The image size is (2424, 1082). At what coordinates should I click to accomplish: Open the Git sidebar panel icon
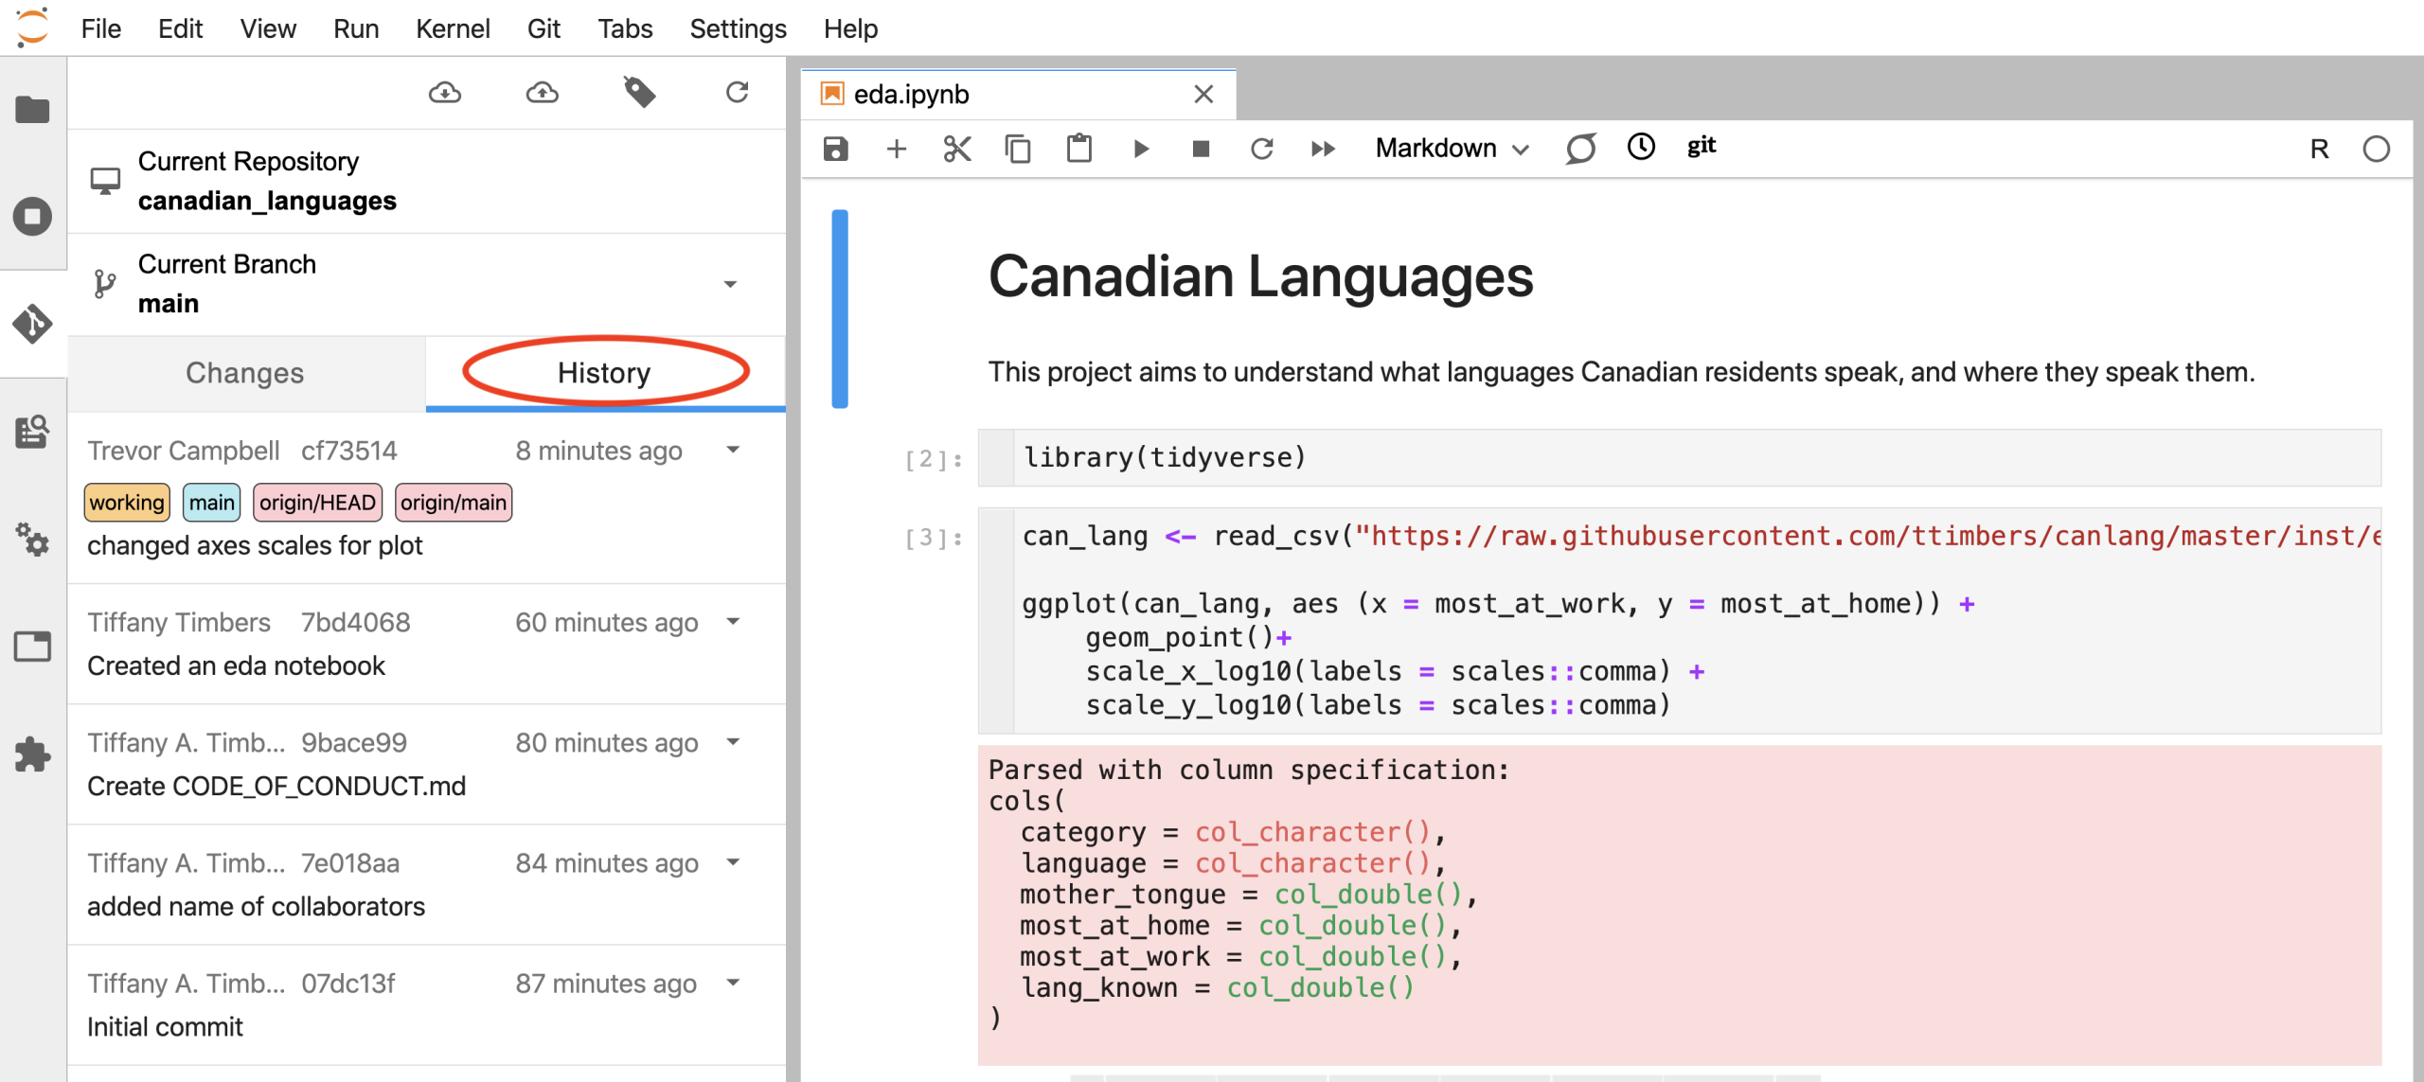click(x=32, y=324)
